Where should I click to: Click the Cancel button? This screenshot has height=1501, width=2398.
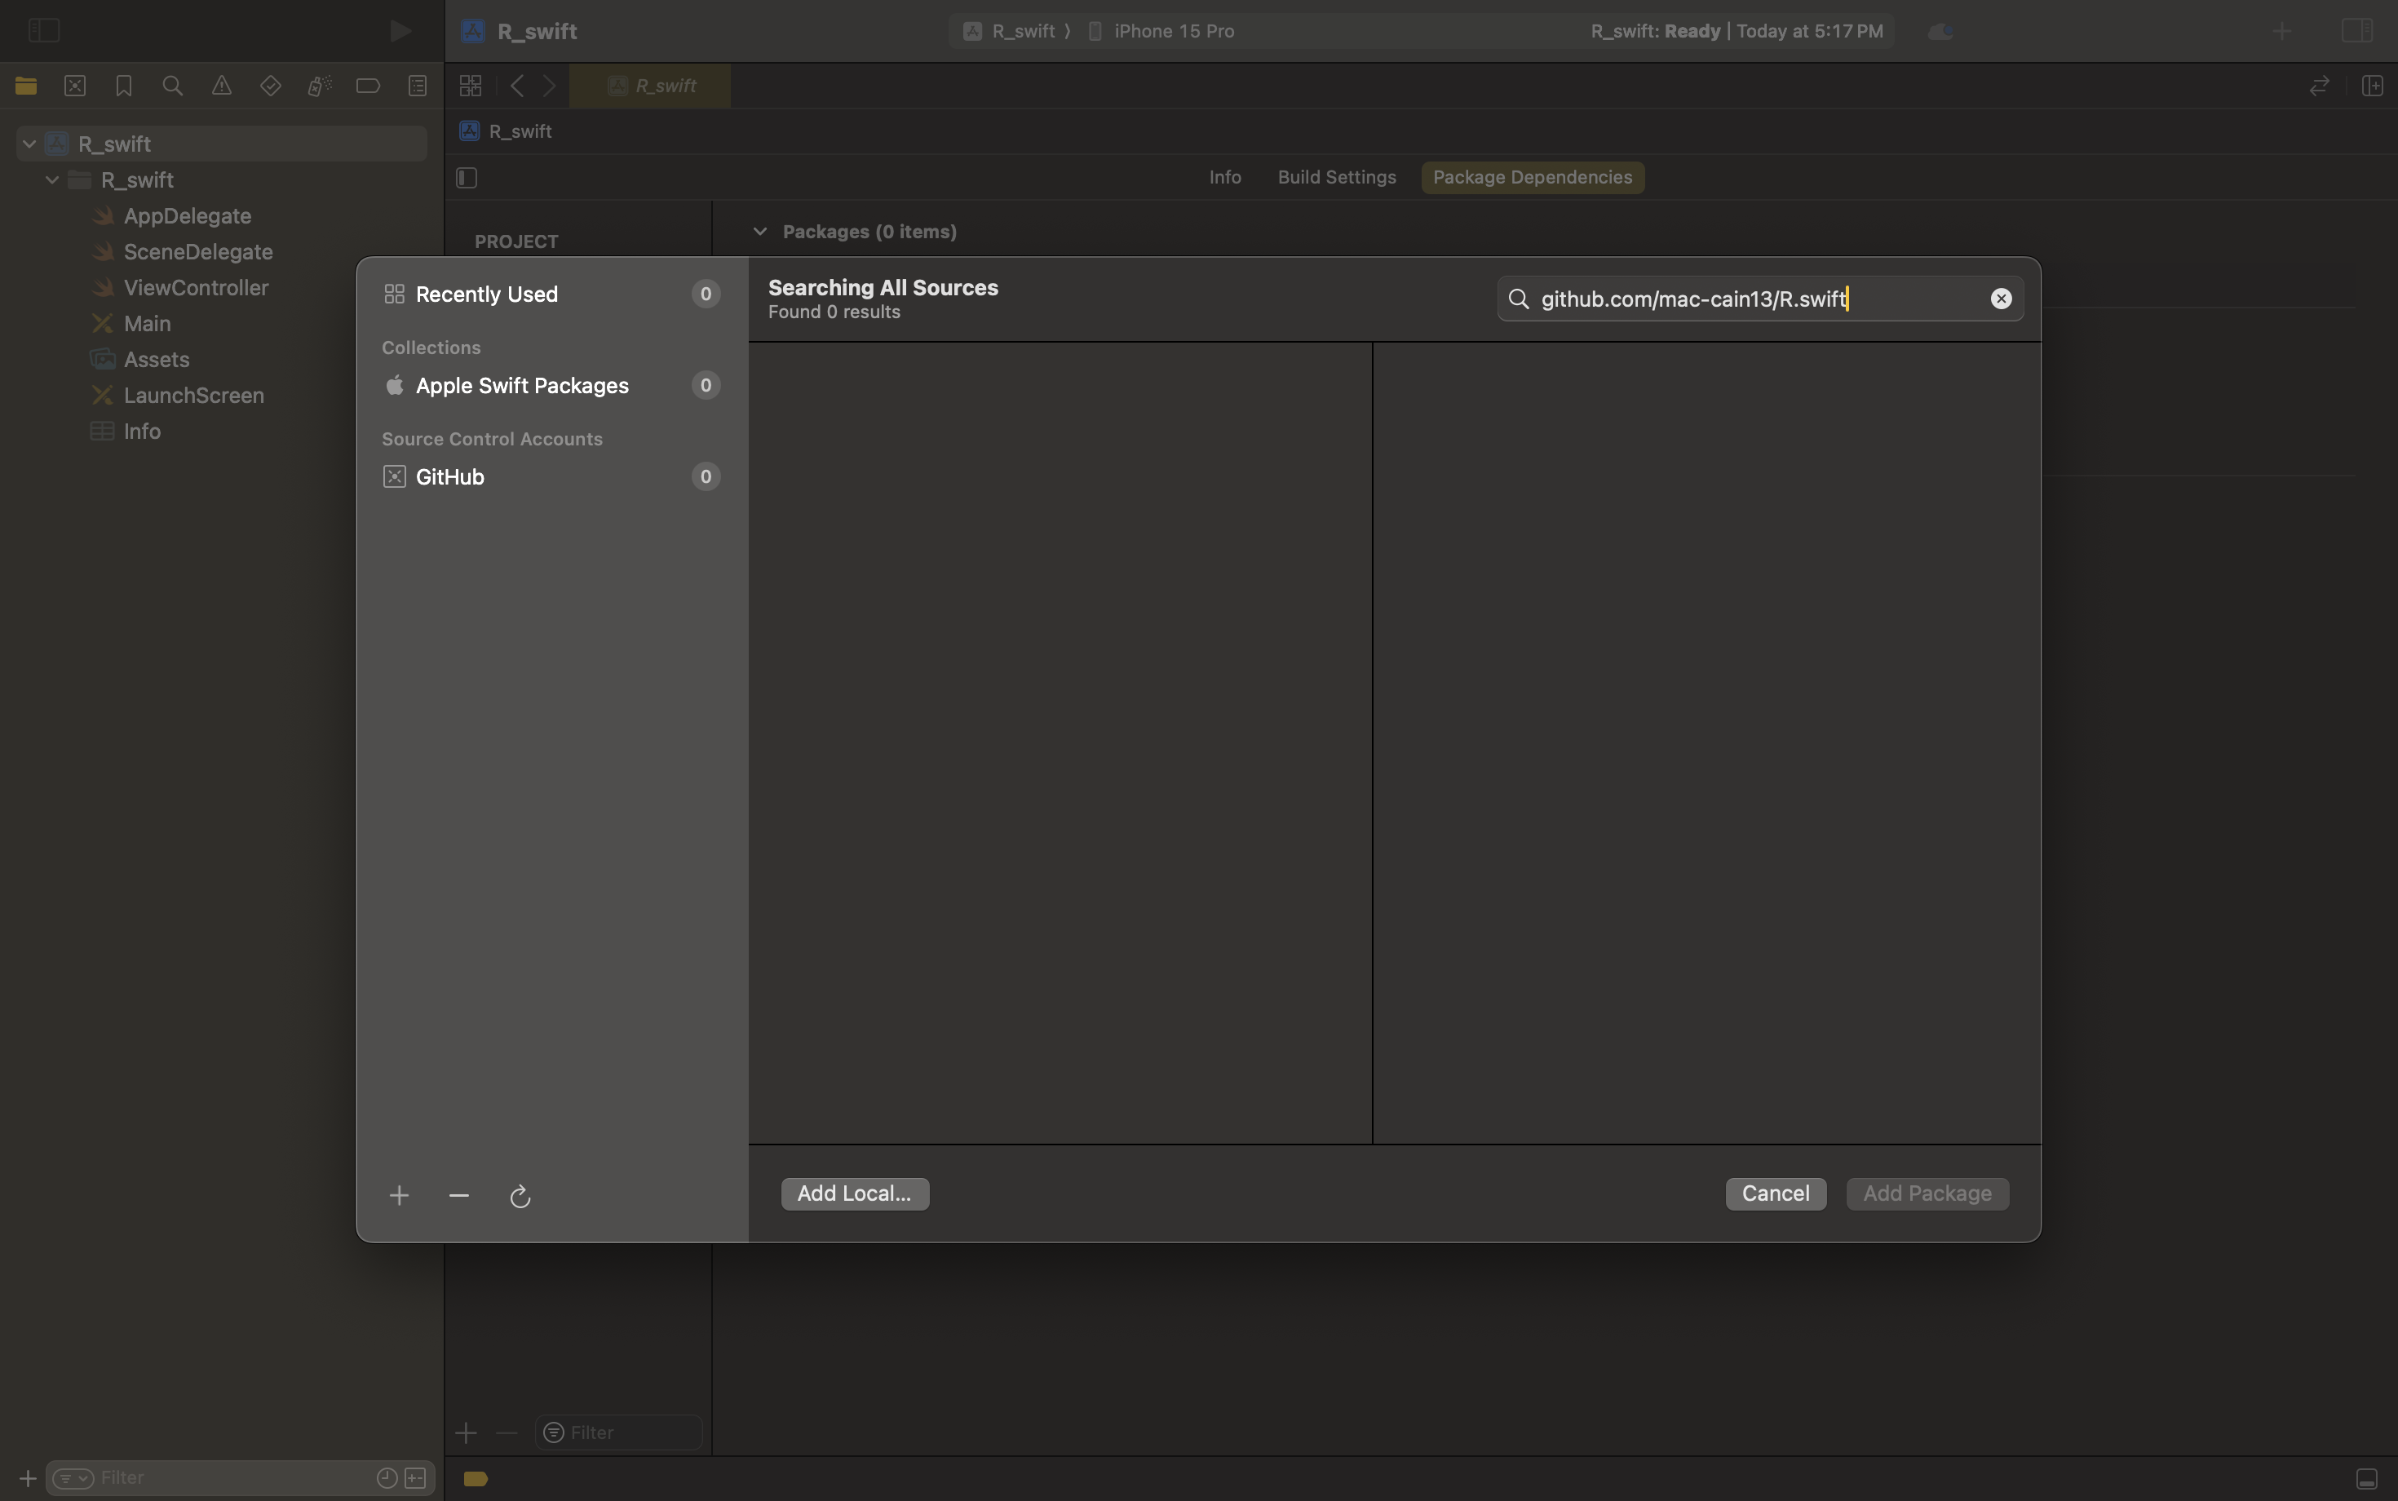click(1775, 1193)
